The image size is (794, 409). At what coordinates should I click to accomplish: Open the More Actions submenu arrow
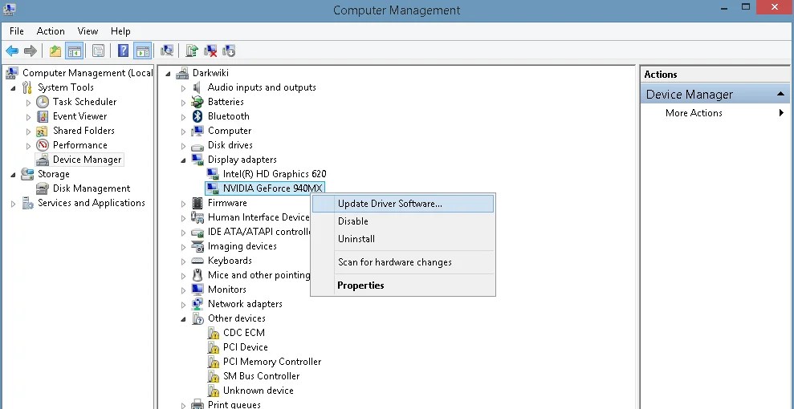click(781, 113)
